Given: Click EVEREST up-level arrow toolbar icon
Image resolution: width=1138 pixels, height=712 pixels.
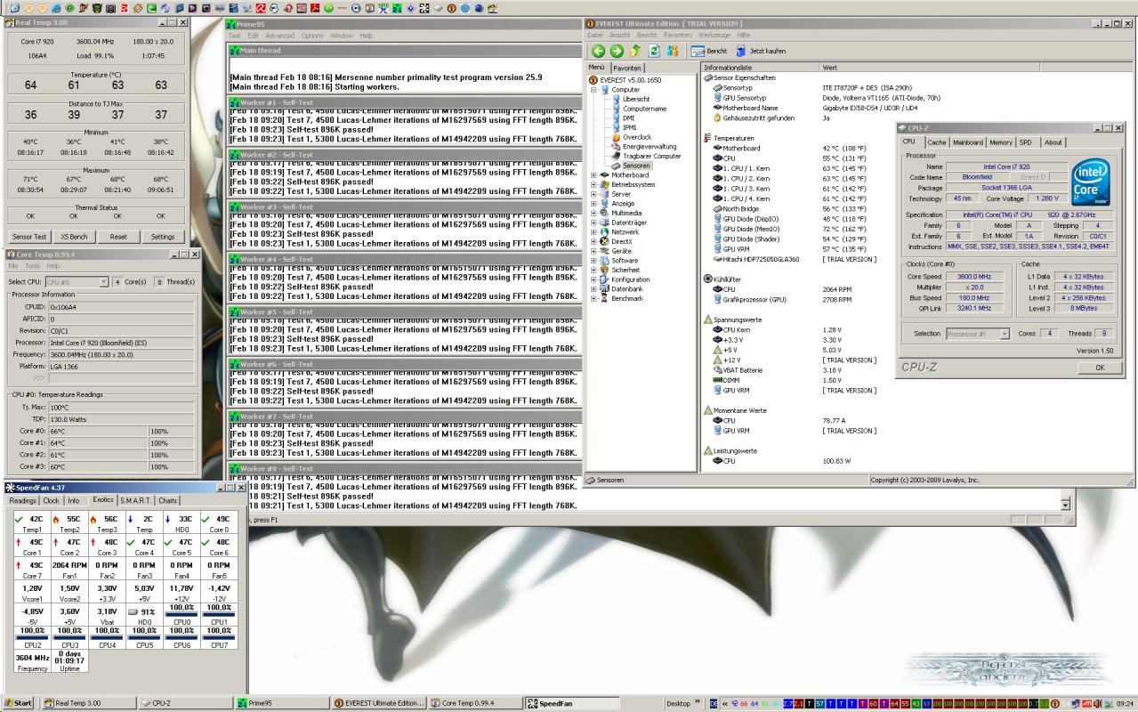Looking at the screenshot, I should [635, 51].
